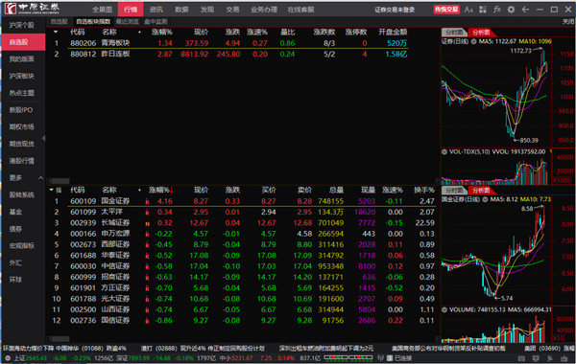Open the fx formula icon
Image resolution: width=576 pixels, height=364 pixels.
point(497,10)
